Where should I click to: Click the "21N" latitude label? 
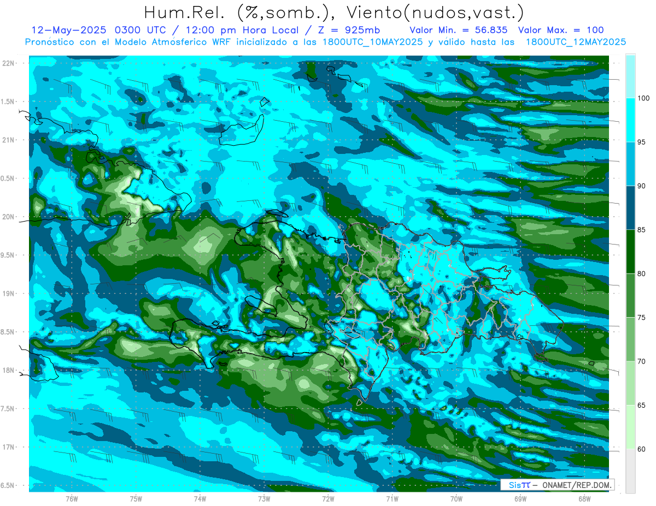click(x=8, y=140)
